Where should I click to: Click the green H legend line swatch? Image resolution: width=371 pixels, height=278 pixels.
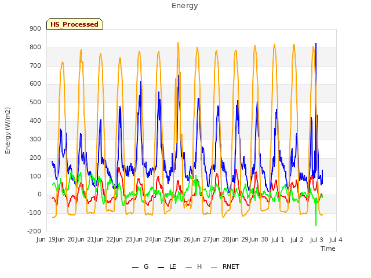pyautogui.click(x=188, y=268)
